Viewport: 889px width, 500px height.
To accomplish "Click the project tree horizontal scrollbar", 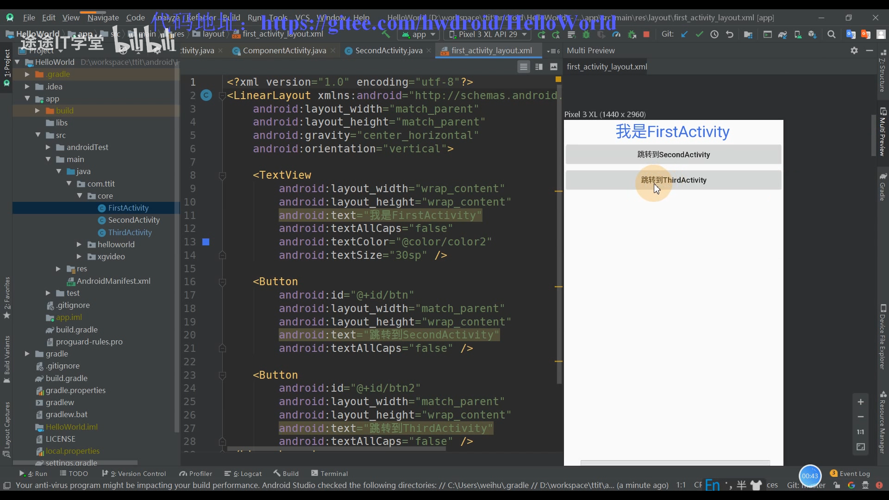I will 75,462.
